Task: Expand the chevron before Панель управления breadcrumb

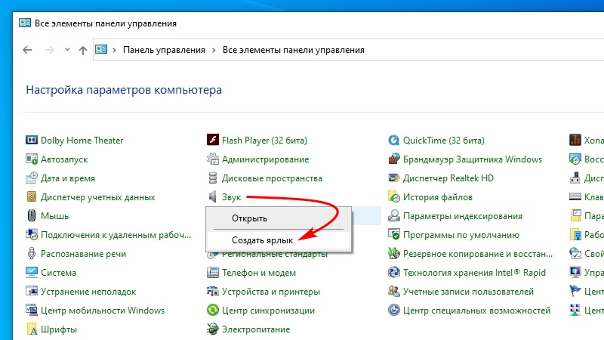Action: point(114,50)
